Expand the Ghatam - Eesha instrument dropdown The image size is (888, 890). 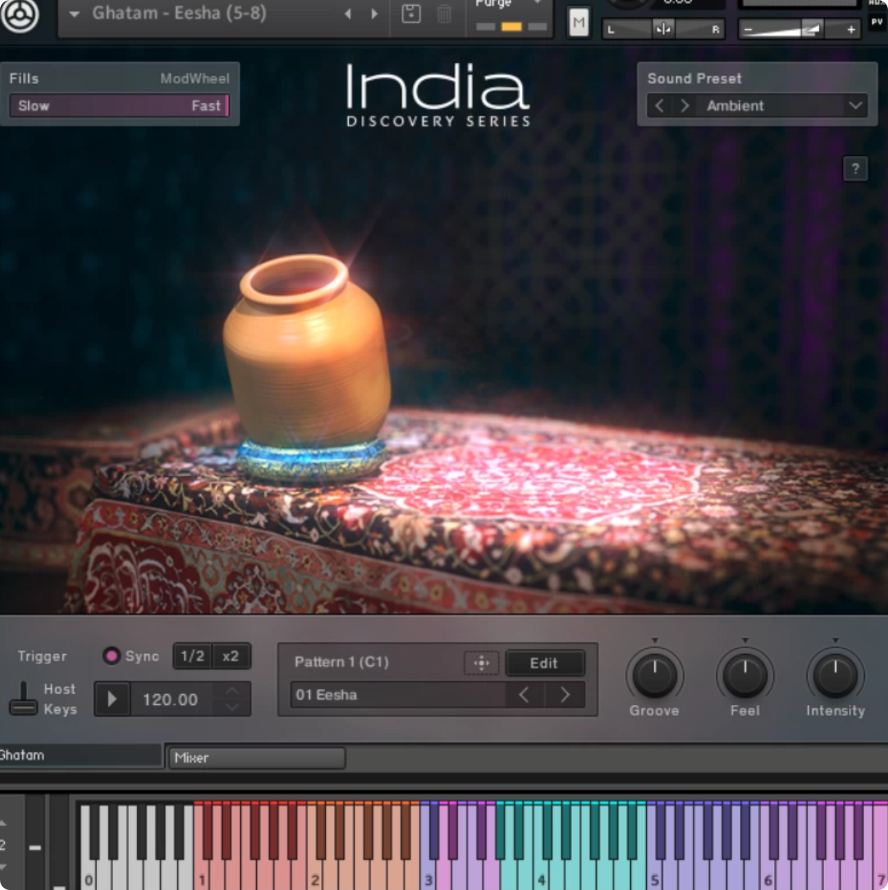(x=74, y=14)
